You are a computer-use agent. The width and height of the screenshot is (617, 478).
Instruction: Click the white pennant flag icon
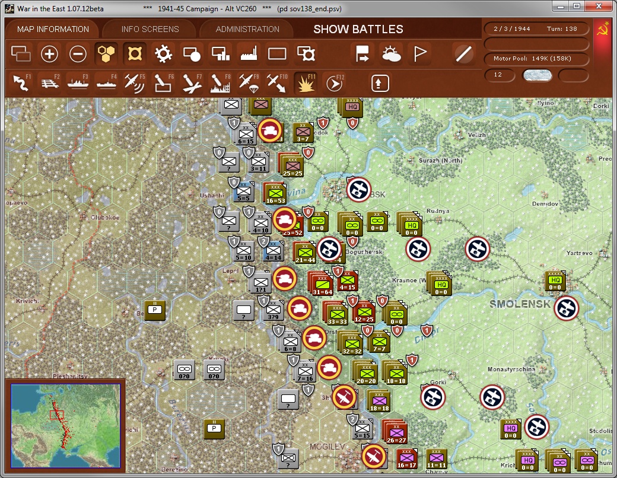pos(420,54)
